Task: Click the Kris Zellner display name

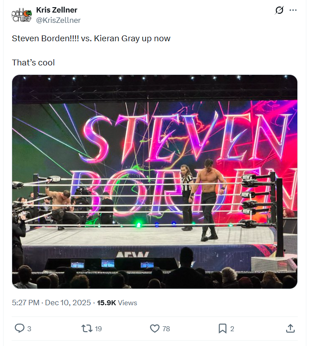Action: (x=57, y=10)
